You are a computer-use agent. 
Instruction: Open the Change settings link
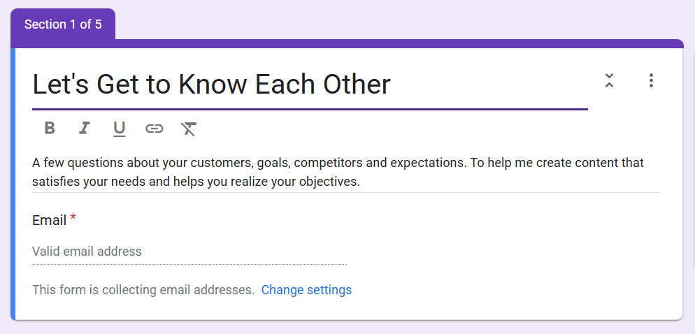[x=306, y=289]
